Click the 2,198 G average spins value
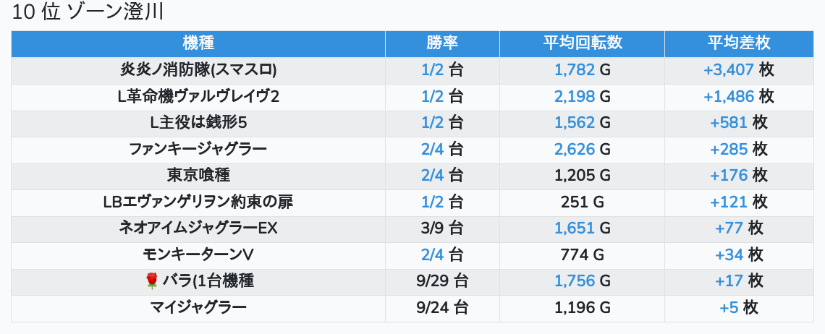The image size is (825, 334). 582,97
